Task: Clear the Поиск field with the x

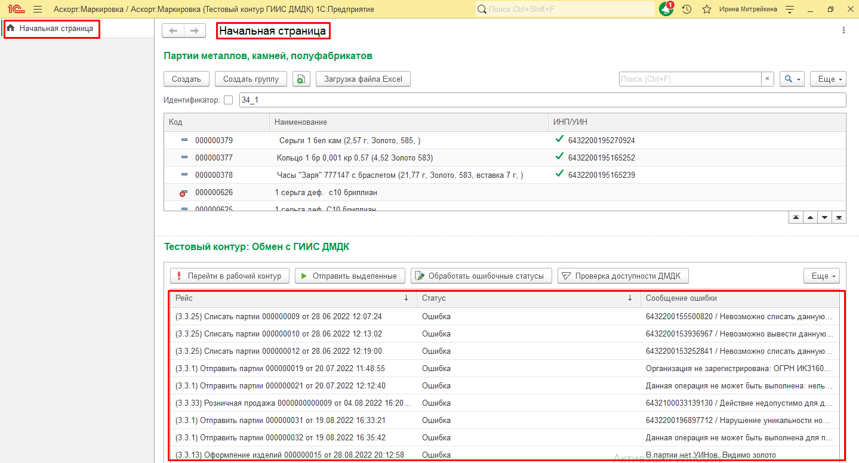Action: coord(768,79)
